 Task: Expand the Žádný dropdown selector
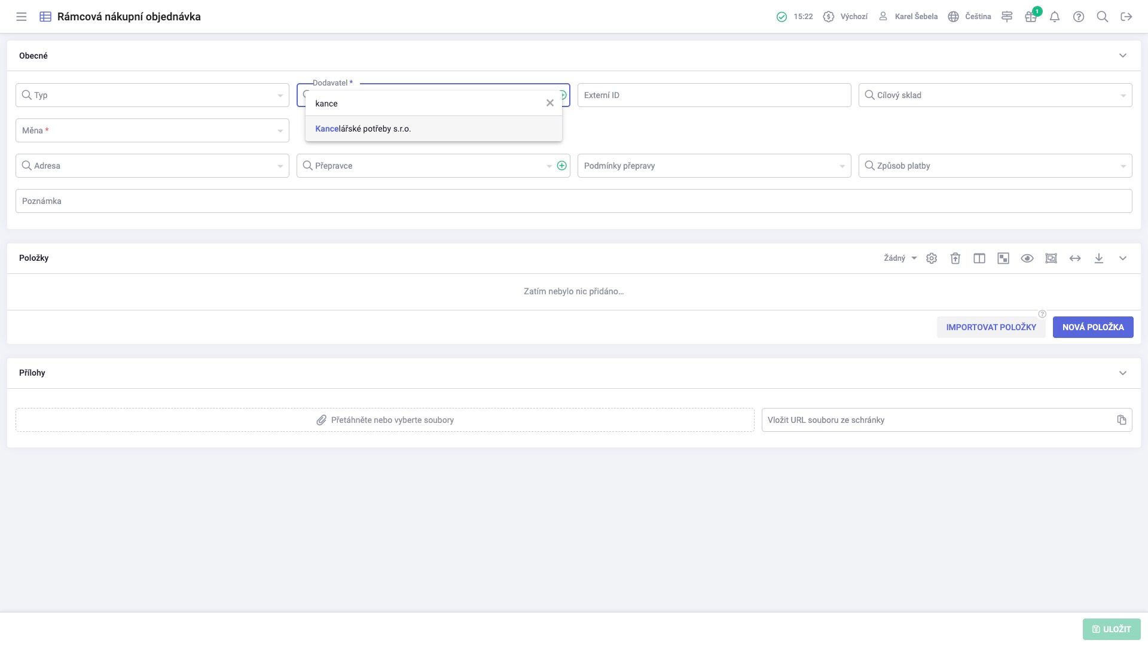[x=900, y=258]
